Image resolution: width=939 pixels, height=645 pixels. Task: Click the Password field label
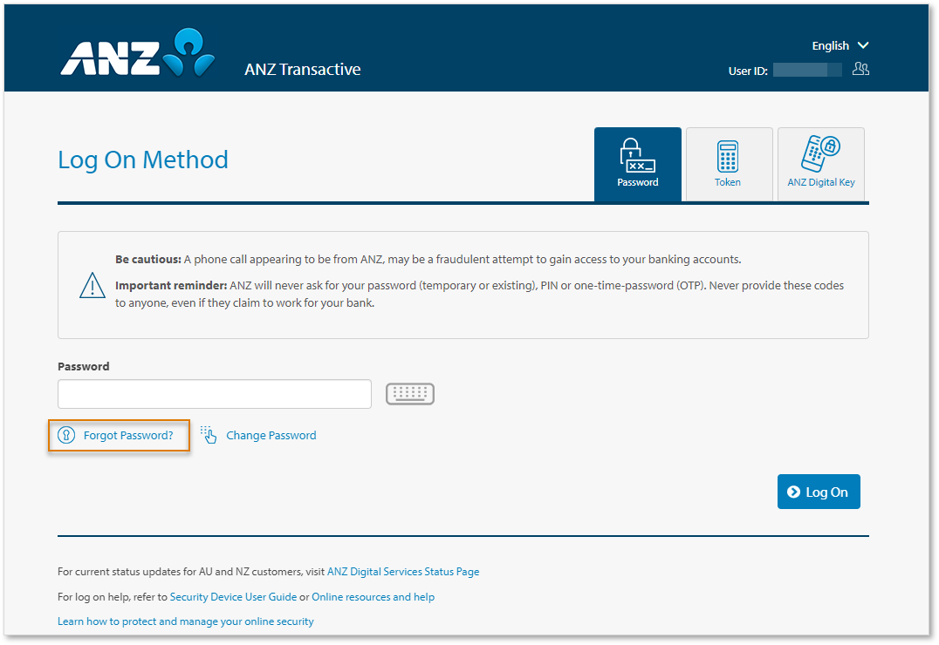click(x=83, y=366)
